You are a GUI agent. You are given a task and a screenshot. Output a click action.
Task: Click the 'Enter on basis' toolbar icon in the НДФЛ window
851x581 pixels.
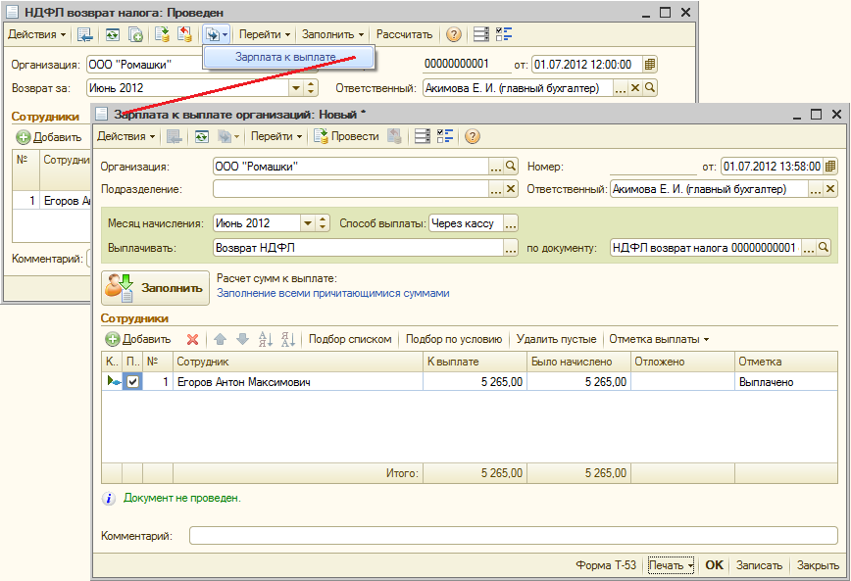click(x=216, y=34)
